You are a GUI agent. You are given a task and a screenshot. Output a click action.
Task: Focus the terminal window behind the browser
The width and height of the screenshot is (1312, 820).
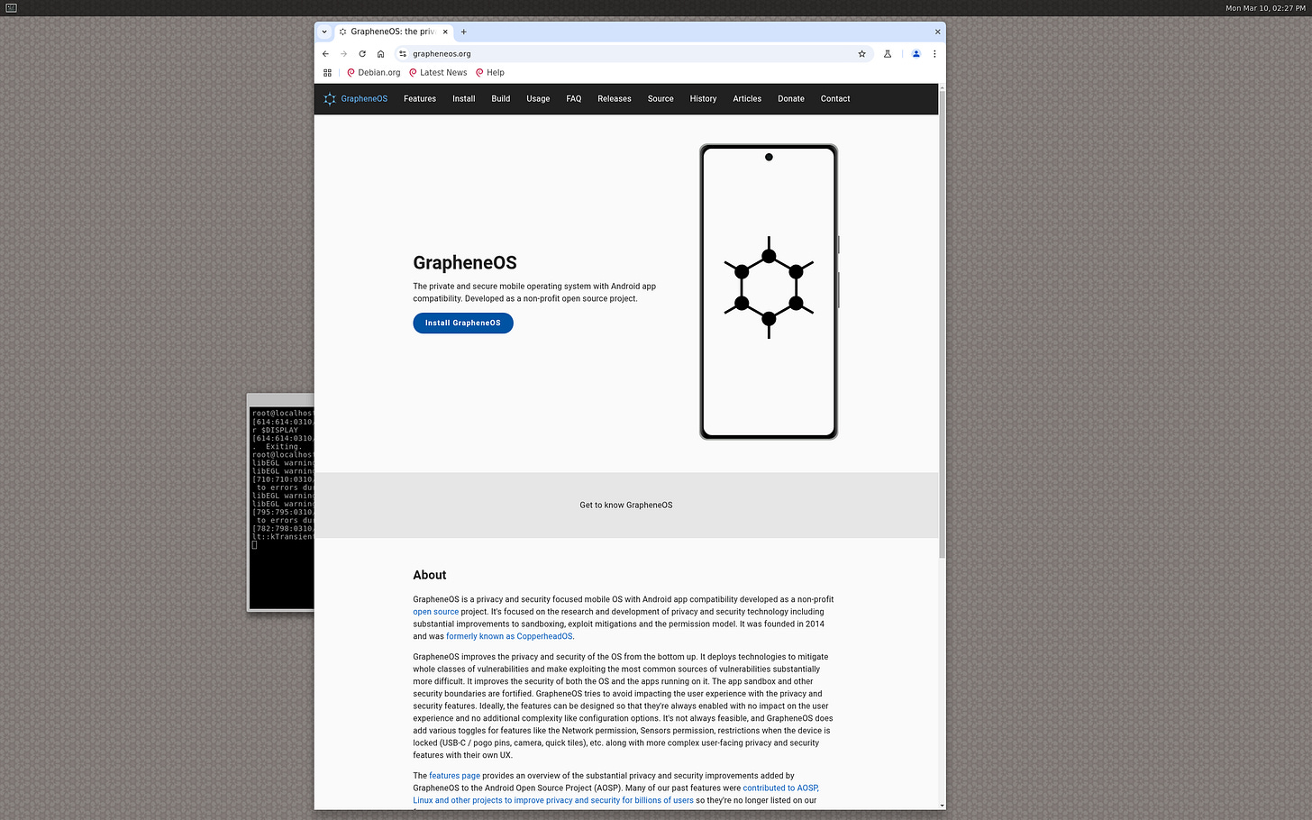click(280, 505)
